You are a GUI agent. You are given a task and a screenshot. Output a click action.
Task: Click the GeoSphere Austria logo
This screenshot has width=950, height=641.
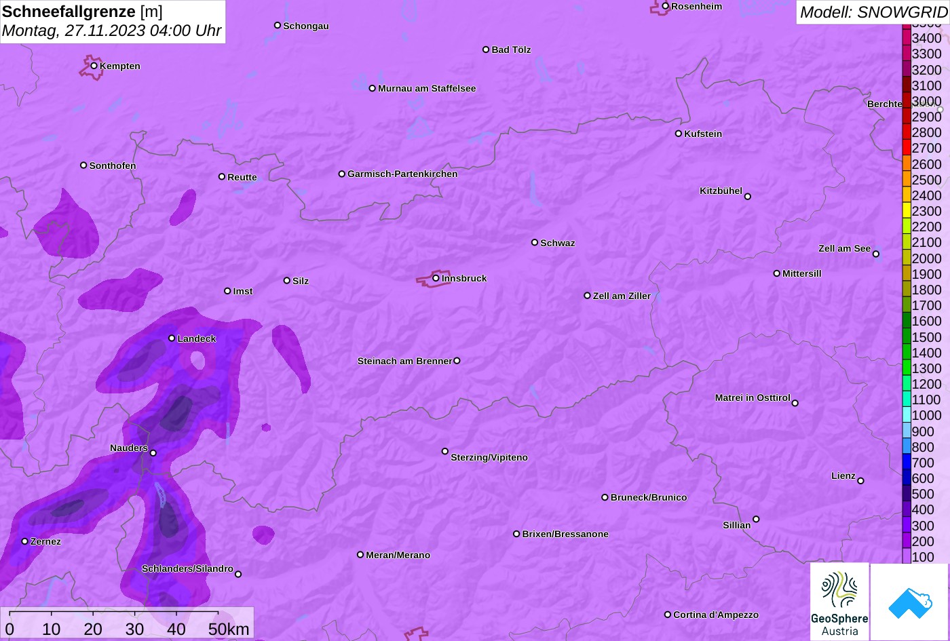[839, 602]
